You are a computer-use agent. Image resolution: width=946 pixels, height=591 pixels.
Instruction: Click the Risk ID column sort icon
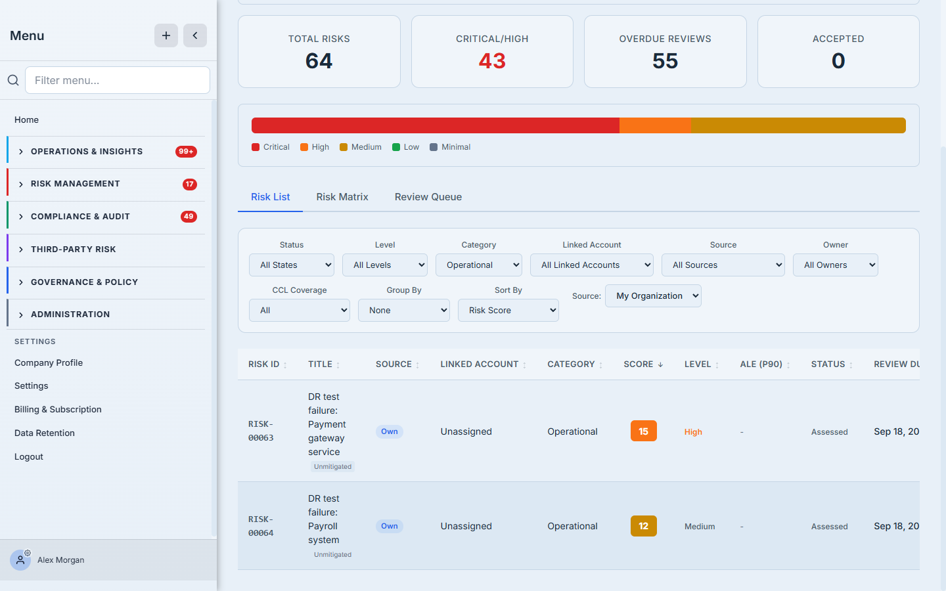(x=285, y=365)
